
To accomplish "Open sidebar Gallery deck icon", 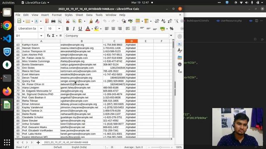I will tap(180, 58).
